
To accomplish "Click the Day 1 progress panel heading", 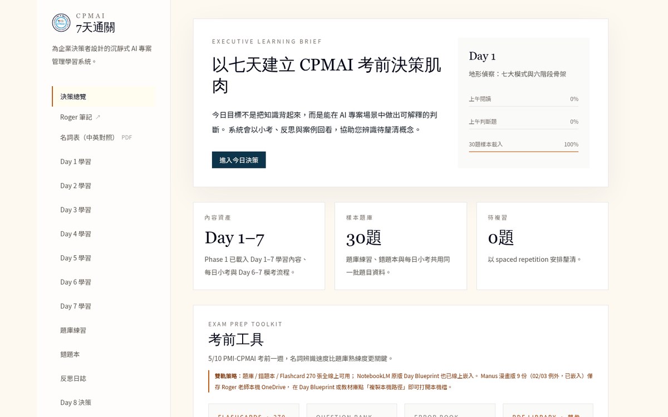I will coord(482,56).
